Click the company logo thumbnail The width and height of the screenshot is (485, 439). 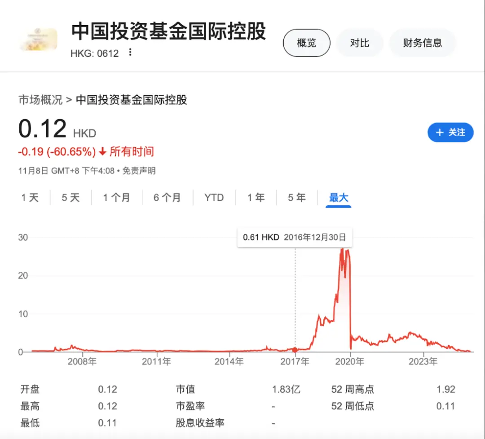(38, 40)
